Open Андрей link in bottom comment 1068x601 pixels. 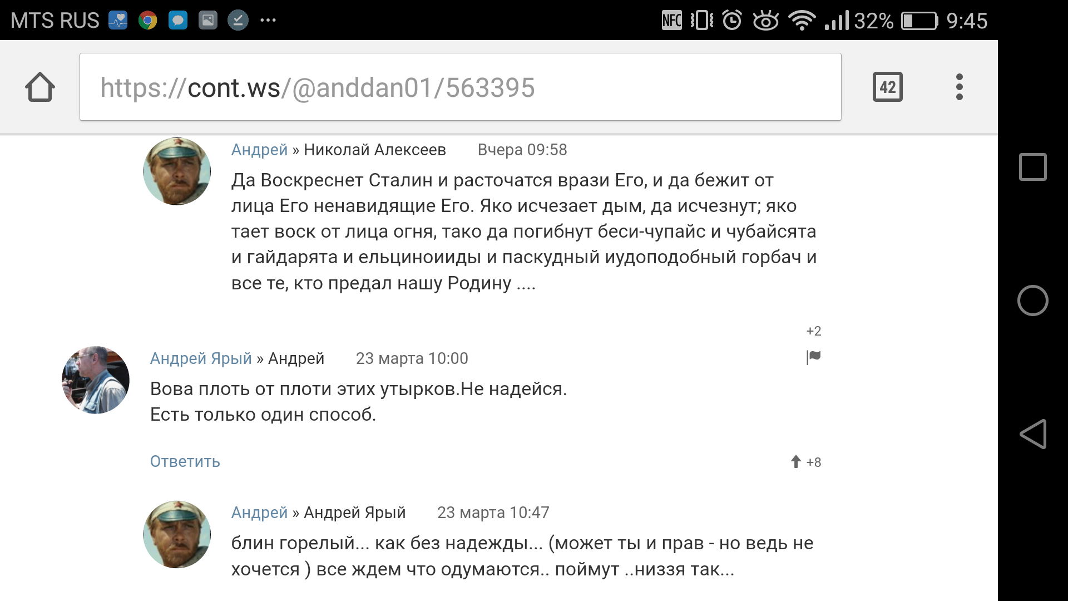pyautogui.click(x=259, y=513)
